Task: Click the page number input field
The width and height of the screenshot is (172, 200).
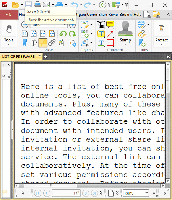Action: [66, 193]
